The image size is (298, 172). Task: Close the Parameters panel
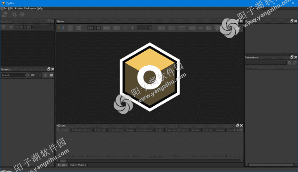click(x=296, y=57)
